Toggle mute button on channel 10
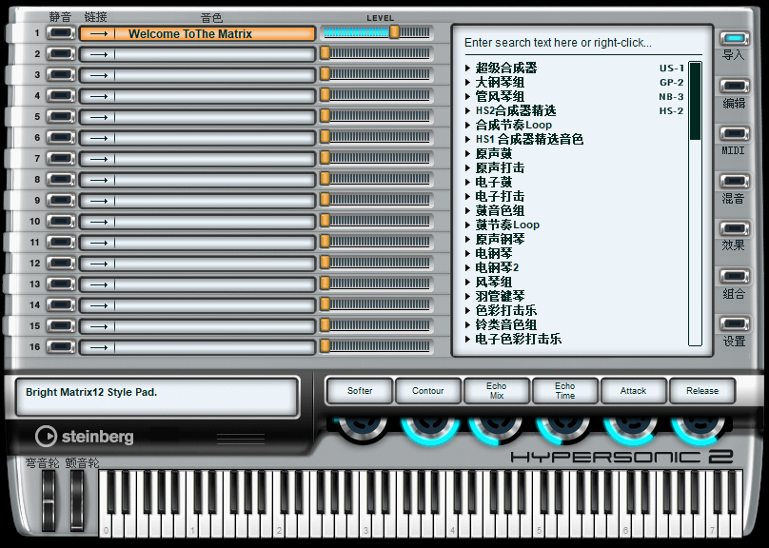The width and height of the screenshot is (769, 548). [x=61, y=221]
